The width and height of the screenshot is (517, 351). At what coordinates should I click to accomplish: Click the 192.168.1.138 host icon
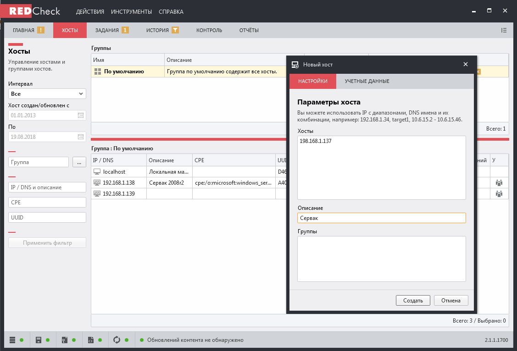97,182
